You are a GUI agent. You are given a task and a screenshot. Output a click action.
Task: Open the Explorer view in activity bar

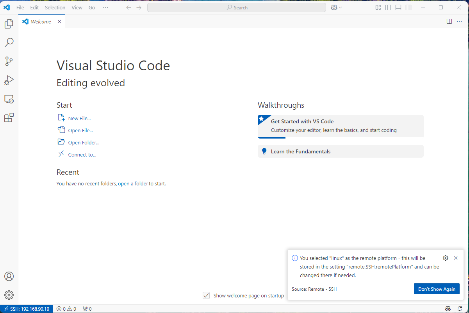click(9, 24)
